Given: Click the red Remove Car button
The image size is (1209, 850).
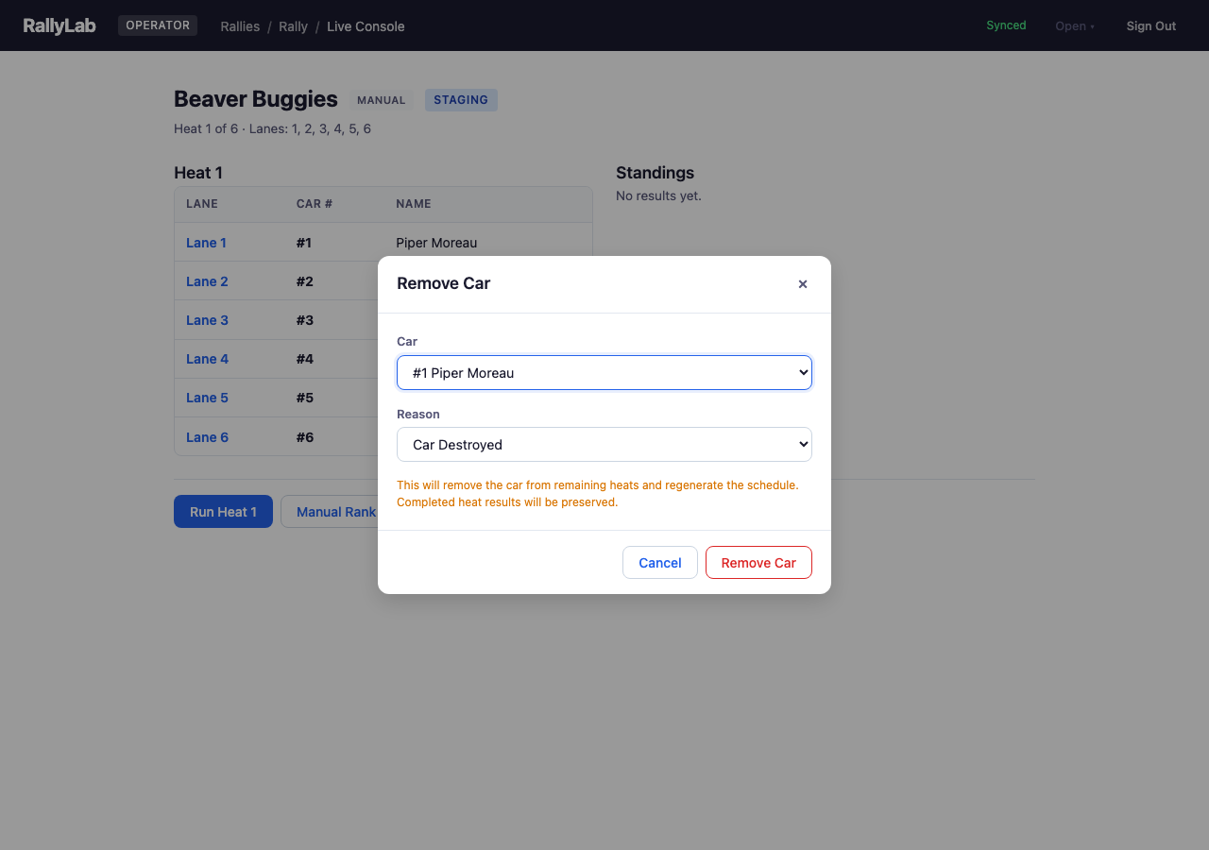Looking at the screenshot, I should pos(758,563).
